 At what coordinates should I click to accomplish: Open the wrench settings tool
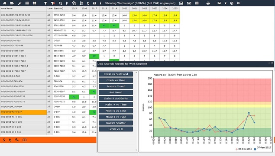(19, 3)
